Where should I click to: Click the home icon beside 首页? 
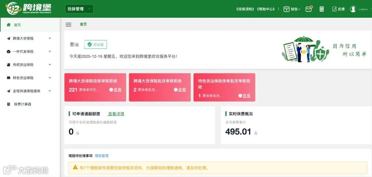(x=9, y=25)
